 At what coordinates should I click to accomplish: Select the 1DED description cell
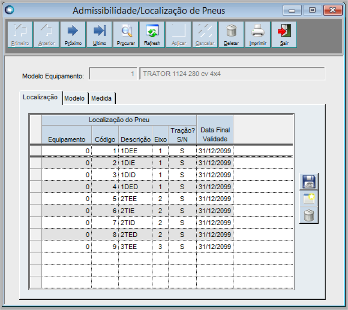pyautogui.click(x=136, y=187)
